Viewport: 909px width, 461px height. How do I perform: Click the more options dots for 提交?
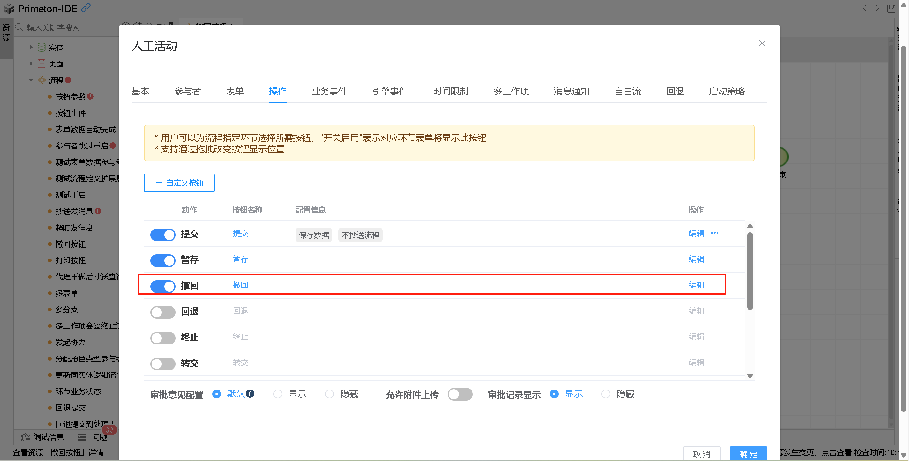[x=714, y=233]
